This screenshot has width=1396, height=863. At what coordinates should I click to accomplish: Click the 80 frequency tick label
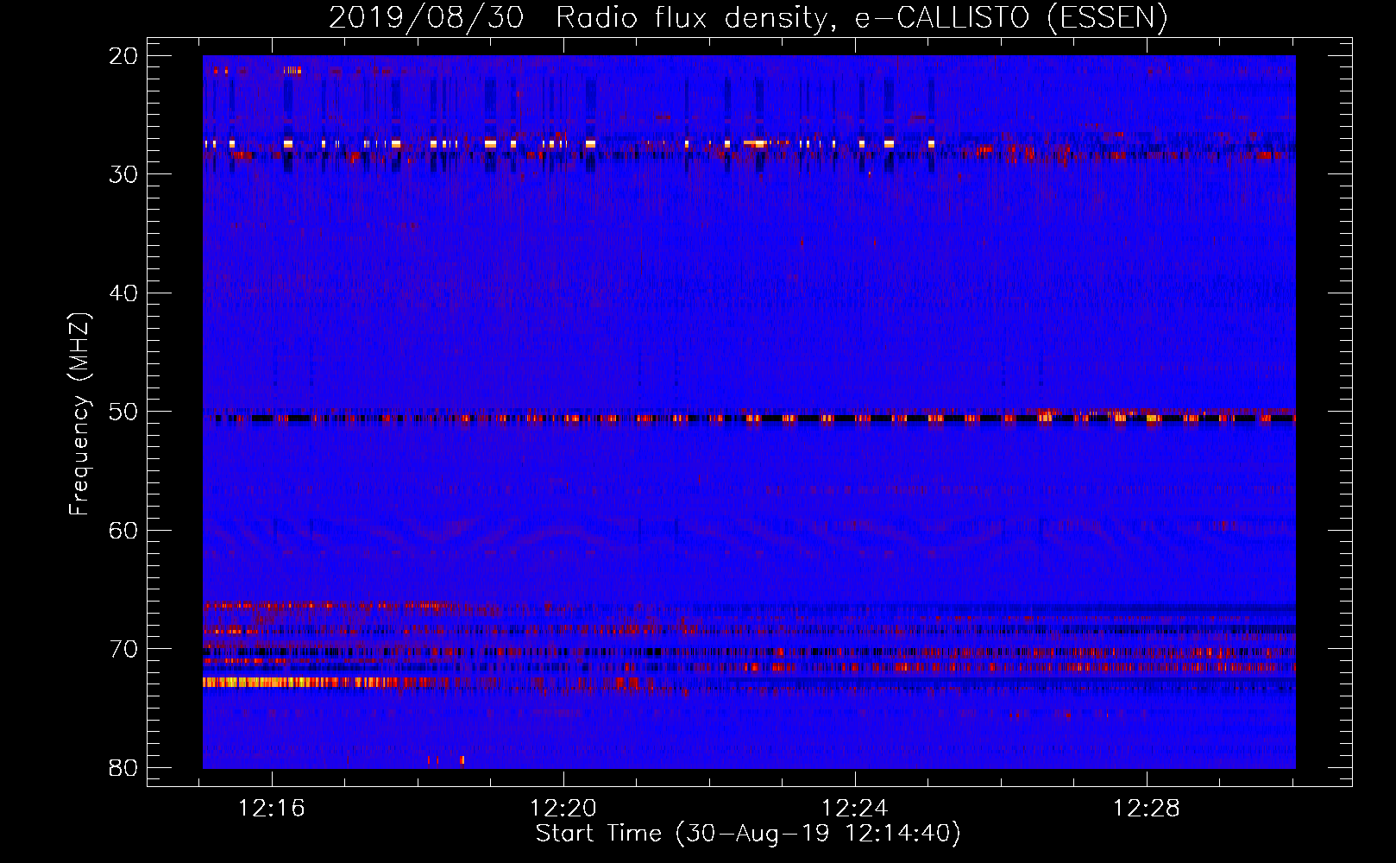pyautogui.click(x=124, y=768)
